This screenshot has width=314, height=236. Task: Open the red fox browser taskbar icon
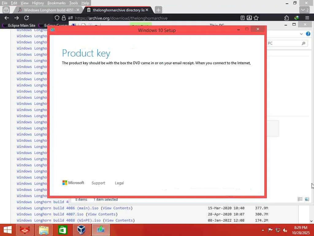pyautogui.click(x=25, y=230)
